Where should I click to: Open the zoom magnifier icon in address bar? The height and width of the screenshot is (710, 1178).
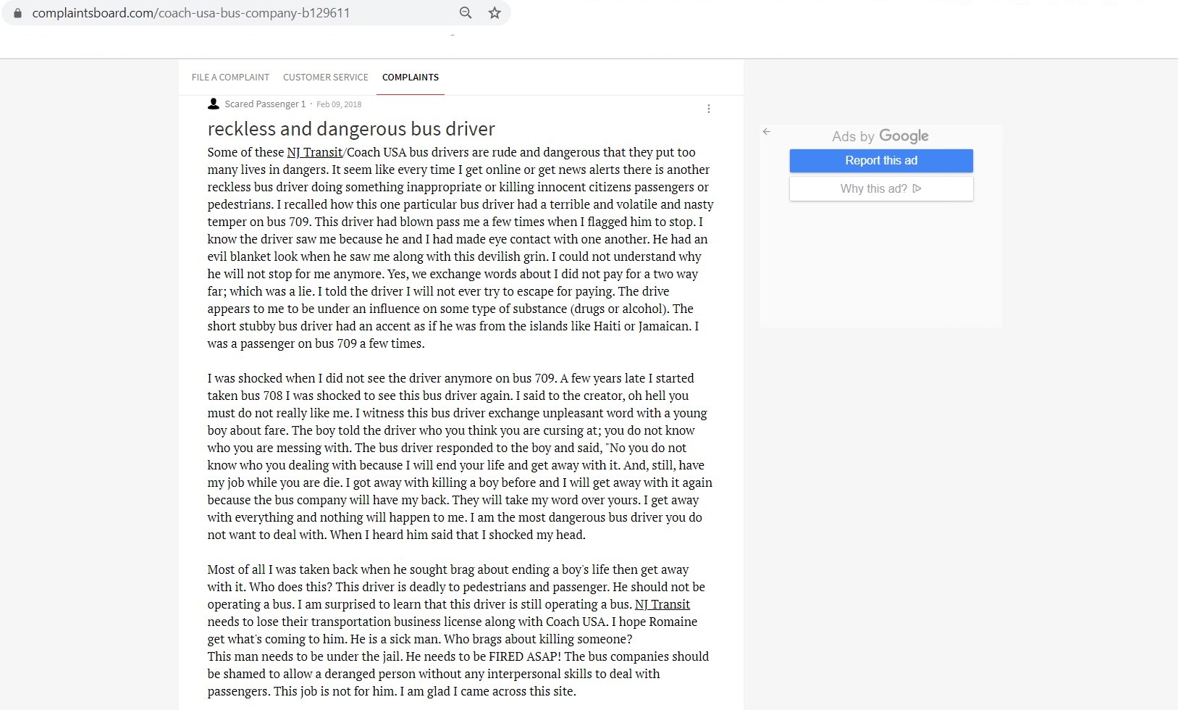point(466,13)
